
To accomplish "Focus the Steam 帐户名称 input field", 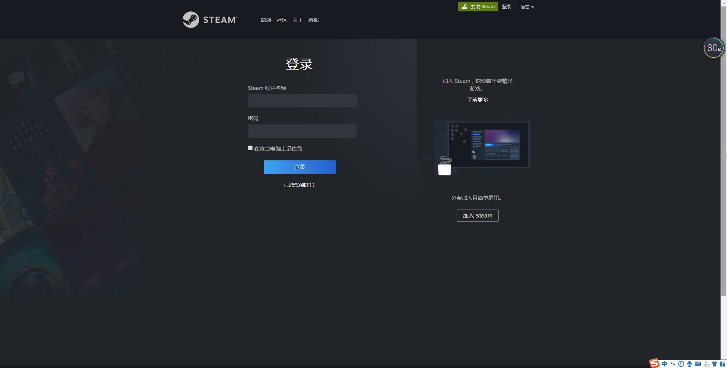I will click(302, 101).
